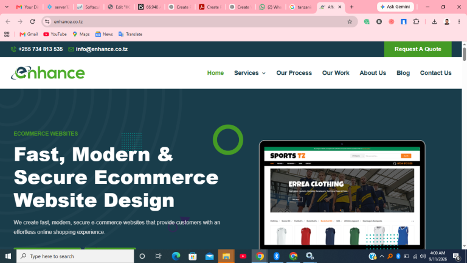Click the blue square extension icon
The width and height of the screenshot is (467, 263).
[404, 22]
